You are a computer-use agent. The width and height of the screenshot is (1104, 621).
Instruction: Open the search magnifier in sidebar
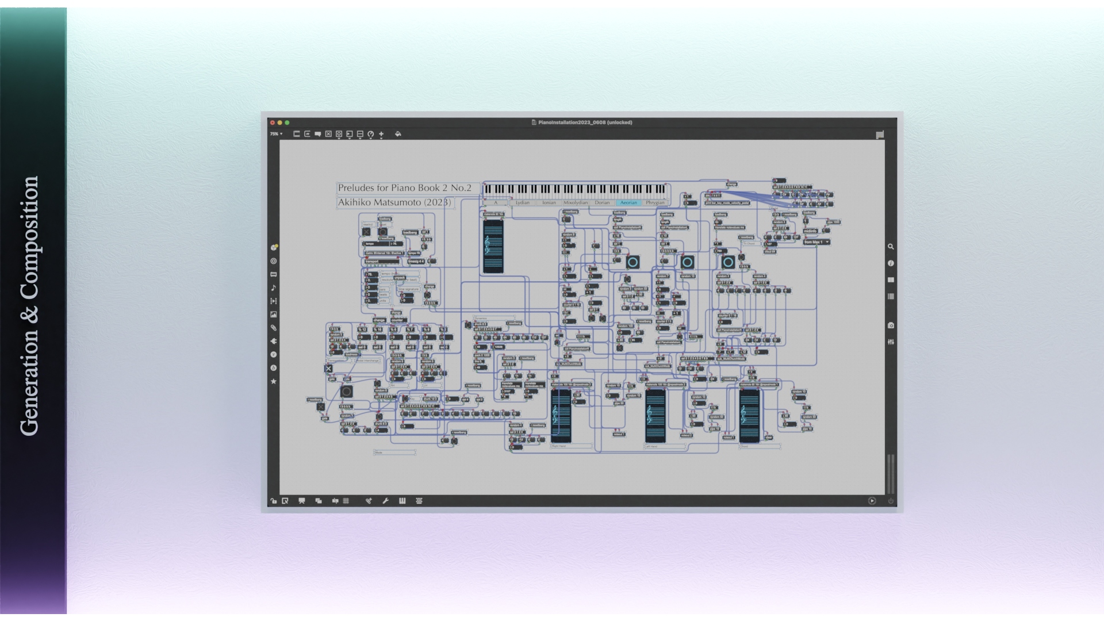coord(891,247)
